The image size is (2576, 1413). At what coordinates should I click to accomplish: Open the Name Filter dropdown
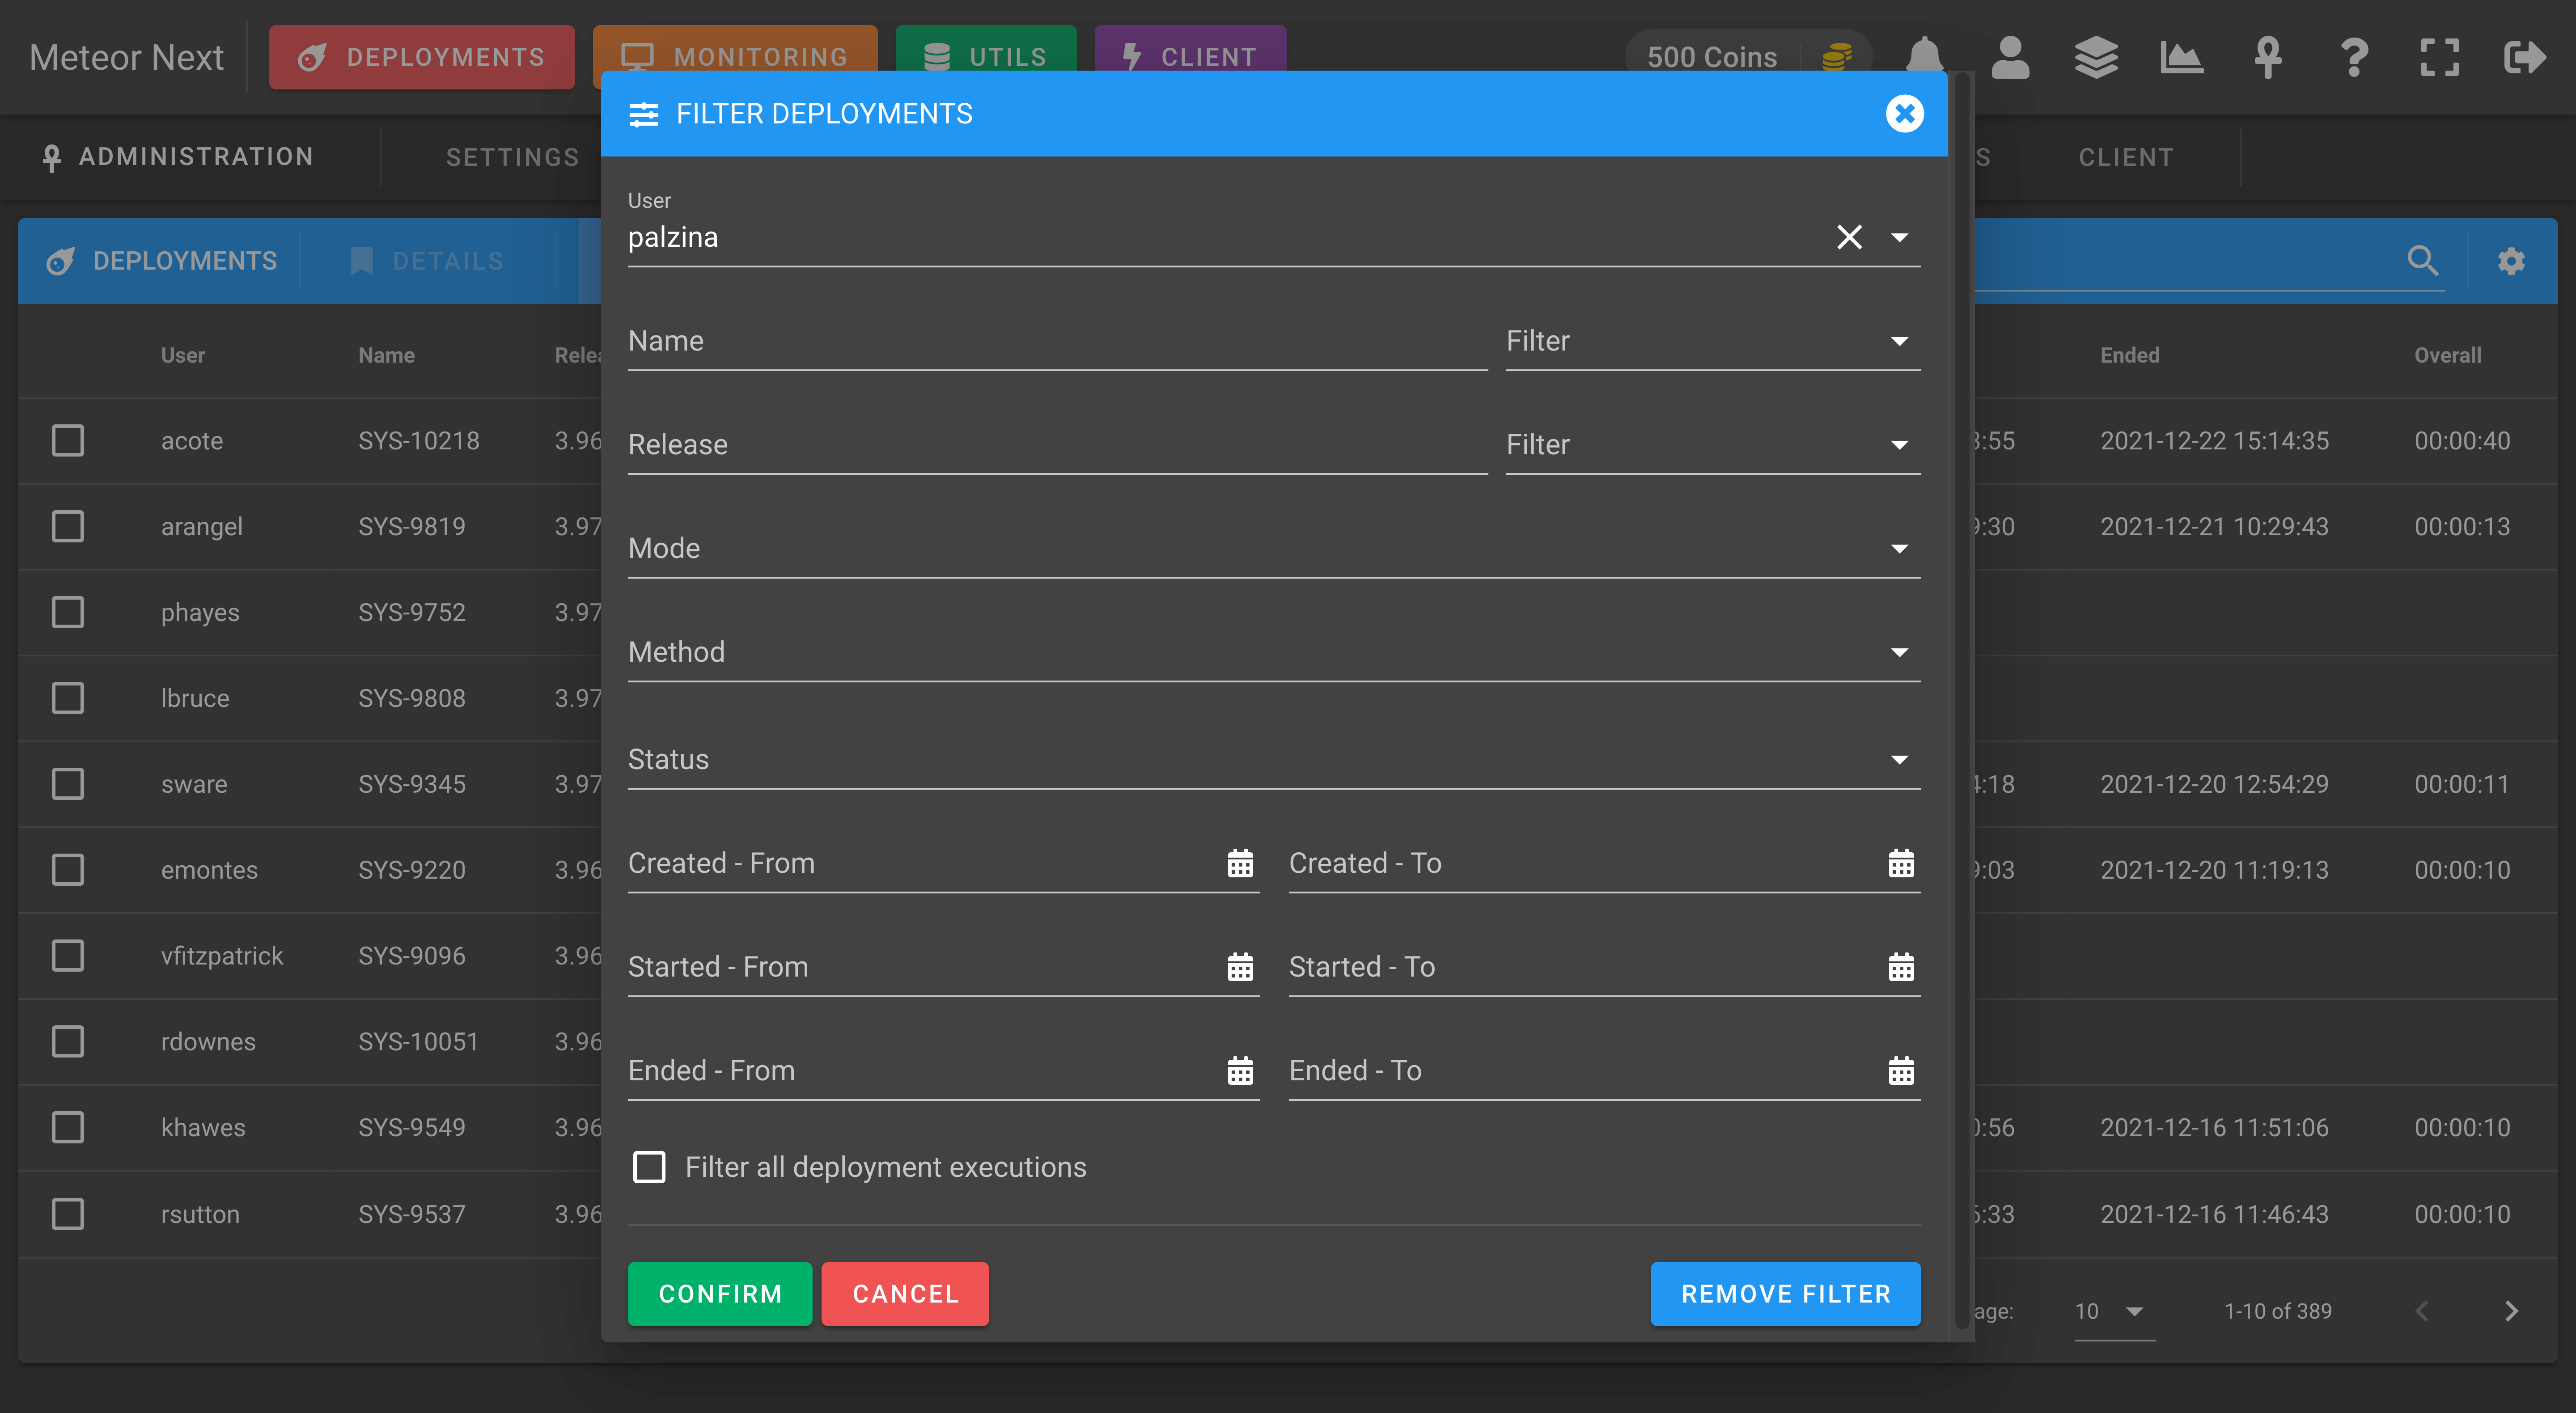coord(1712,341)
